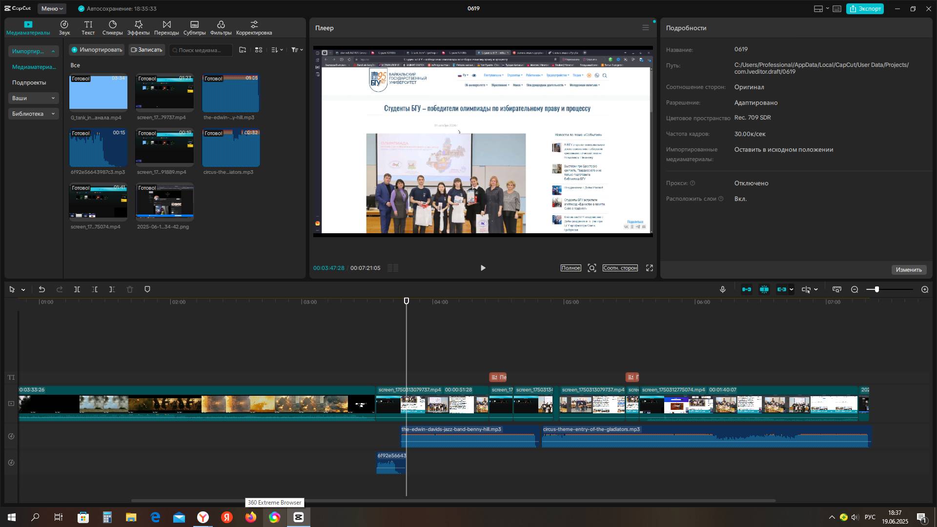This screenshot has width=937, height=527.
Task: Expand the Меню dropdown
Action: pos(52,9)
